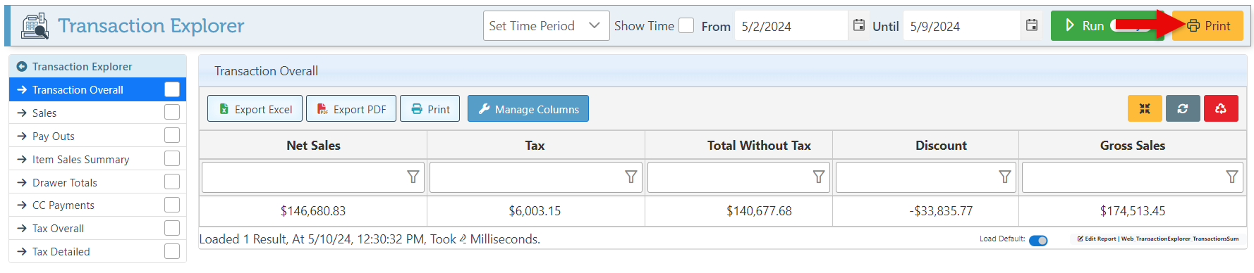Click the Transaction Explorer sidebar header
This screenshot has height=273, width=1254.
97,66
